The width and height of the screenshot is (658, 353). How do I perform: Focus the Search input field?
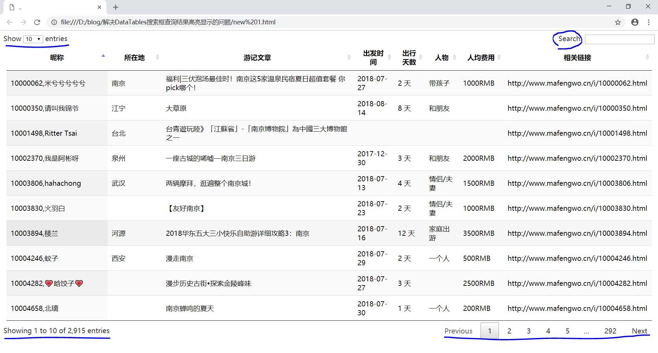tap(620, 39)
